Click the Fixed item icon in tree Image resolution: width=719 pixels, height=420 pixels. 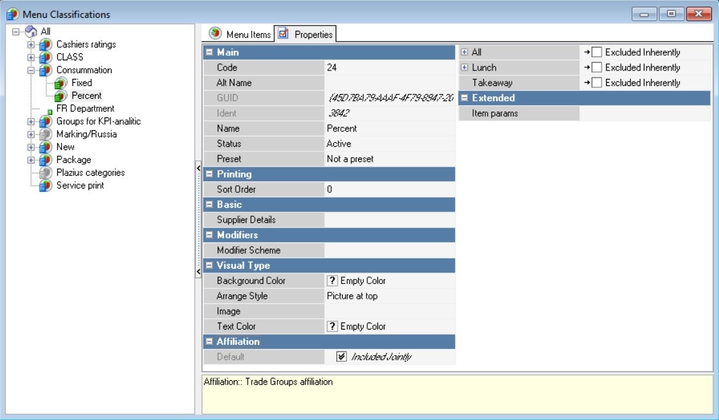pyautogui.click(x=60, y=83)
